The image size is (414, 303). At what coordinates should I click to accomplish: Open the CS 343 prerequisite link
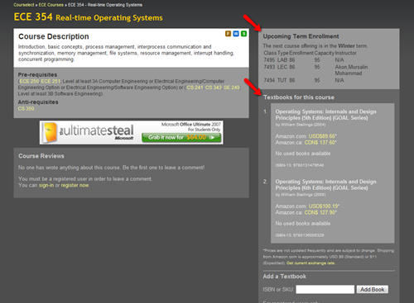click(x=214, y=88)
